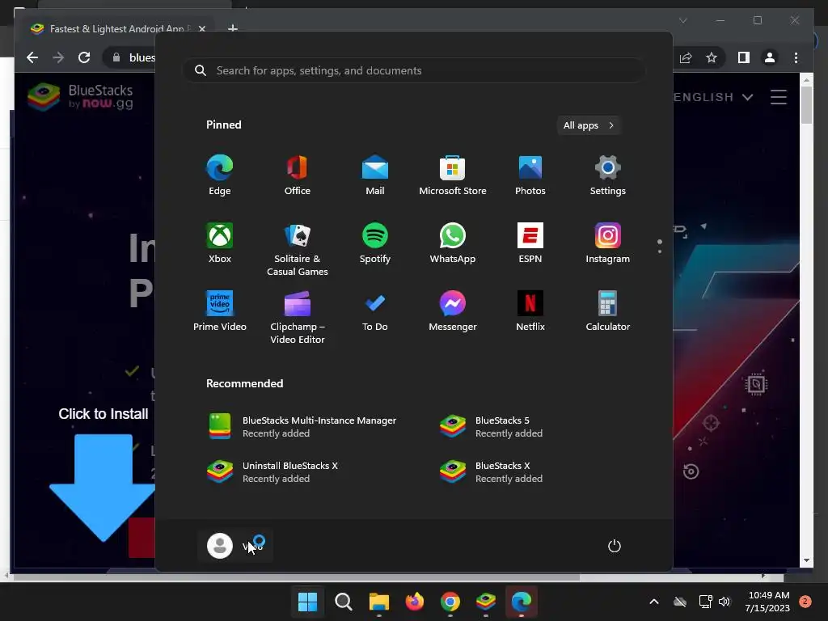
Task: Open WhatsApp pinned app
Action: pos(453,243)
